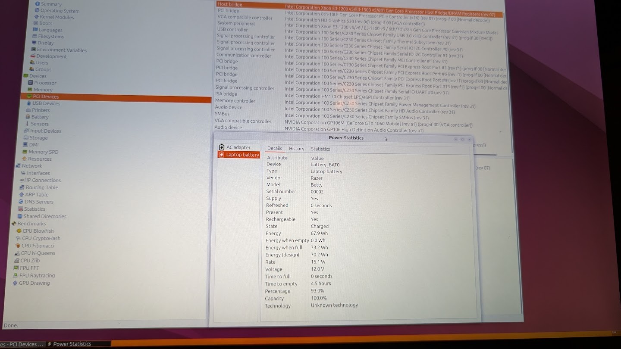Screen dimensions: 621x349
Task: Click the Percentage 93.0% value
Action: (317, 291)
